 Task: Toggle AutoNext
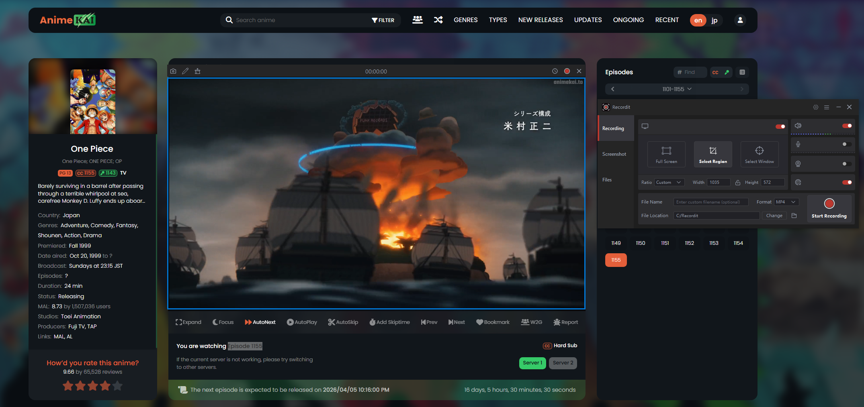260,322
